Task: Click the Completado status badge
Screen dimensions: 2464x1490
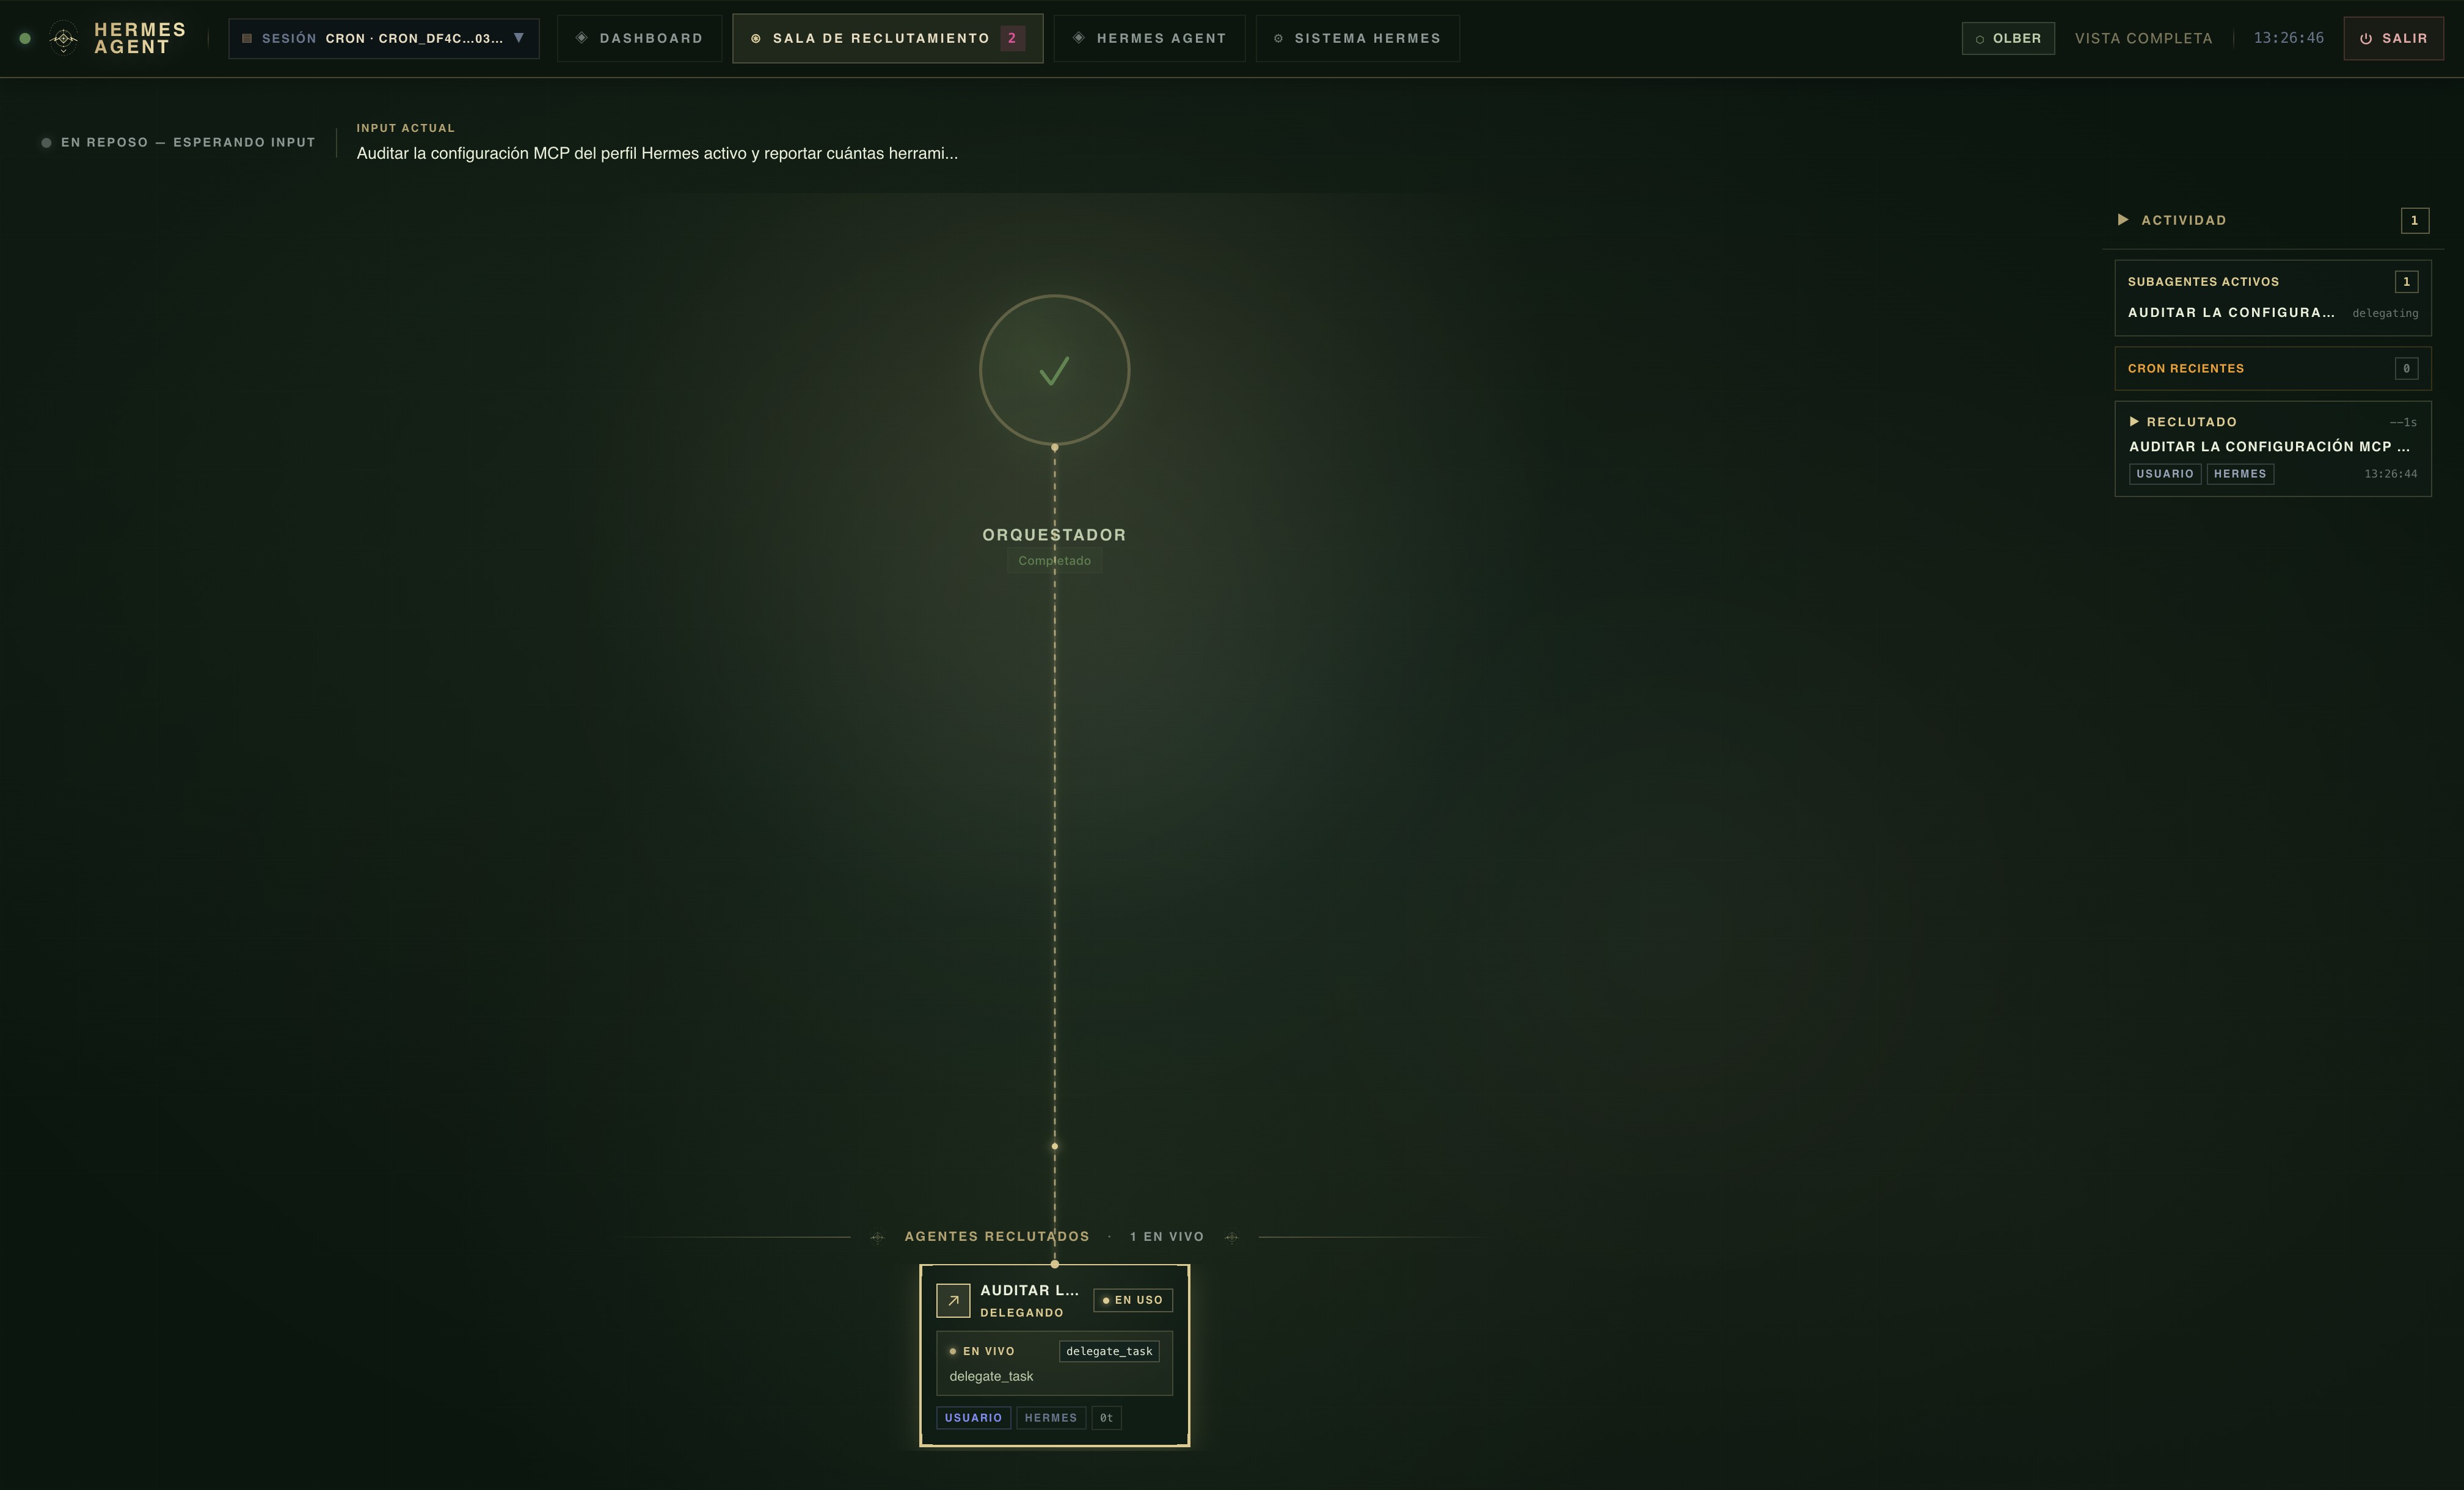Action: coord(1054,561)
